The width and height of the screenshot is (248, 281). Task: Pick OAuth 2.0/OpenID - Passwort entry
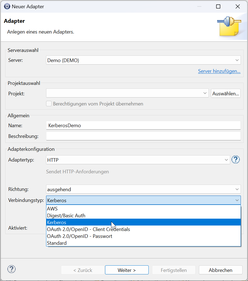(x=143, y=236)
